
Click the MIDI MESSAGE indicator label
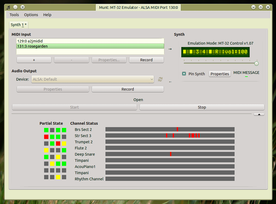(x=246, y=73)
